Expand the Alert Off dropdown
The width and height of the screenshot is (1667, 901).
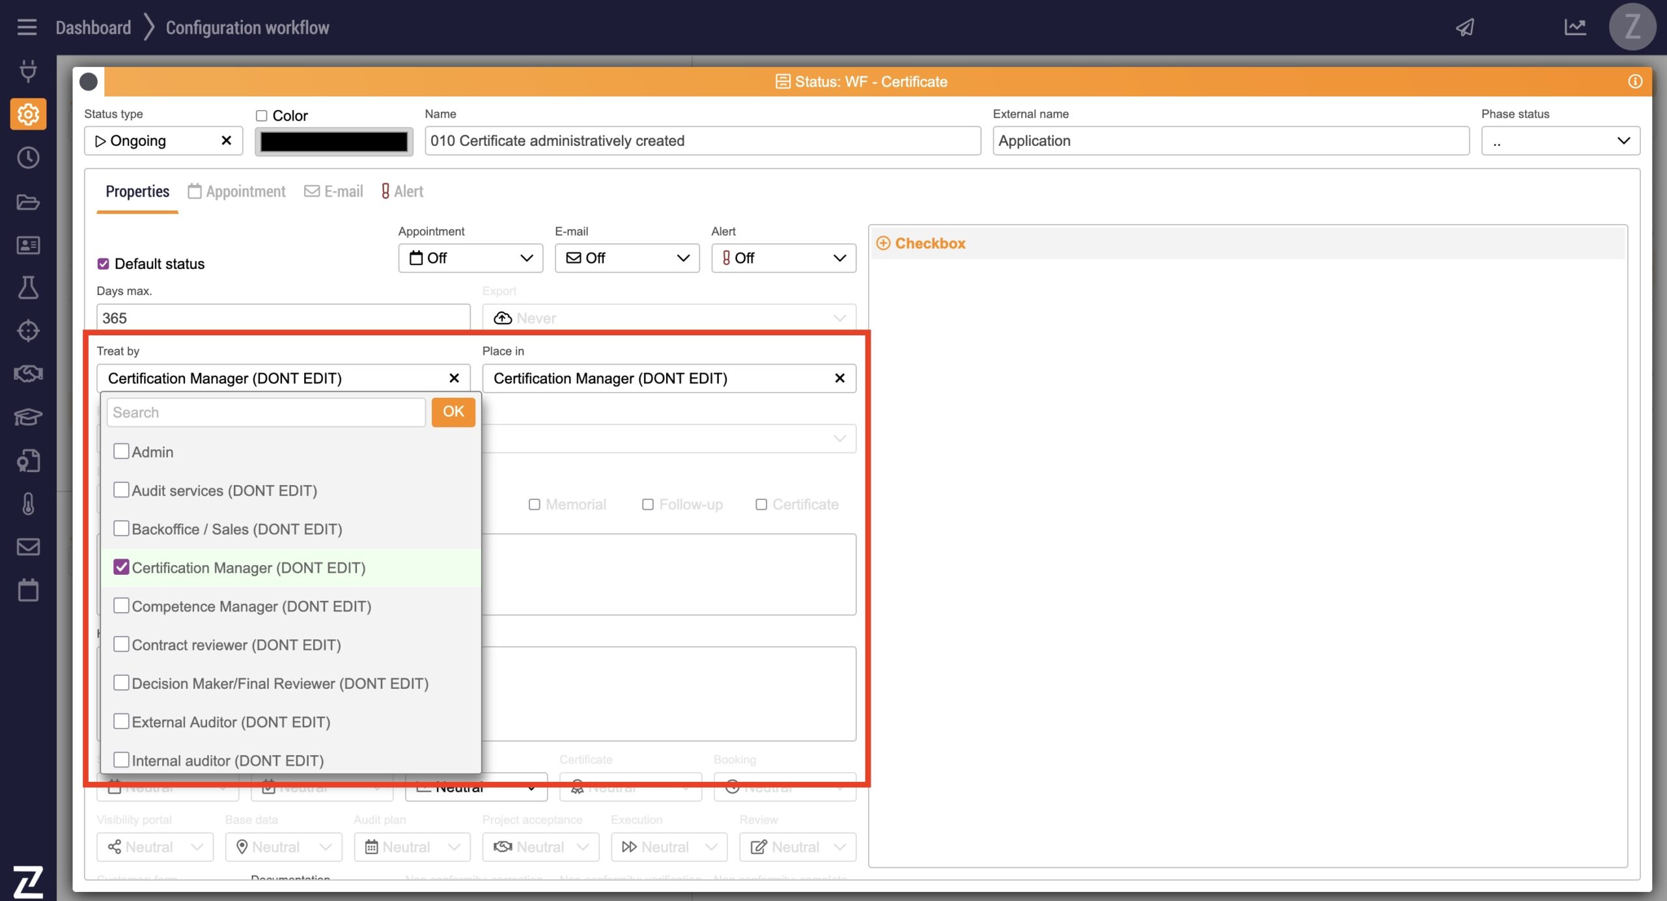pos(783,258)
